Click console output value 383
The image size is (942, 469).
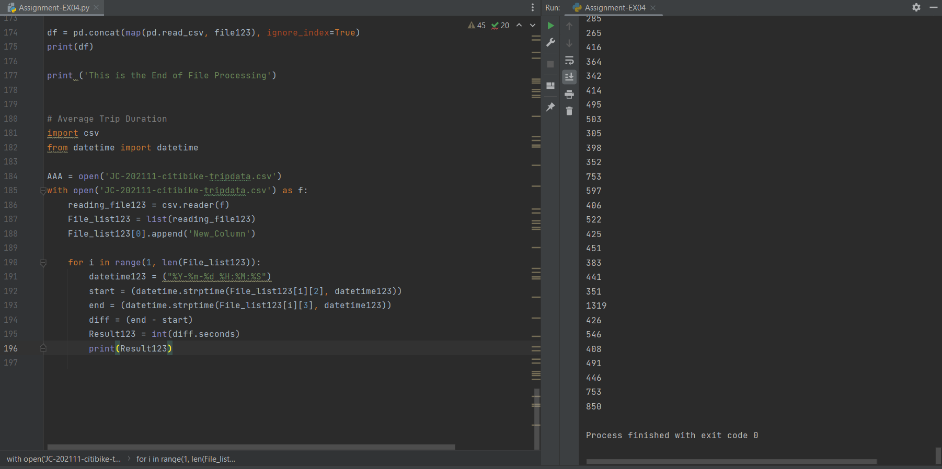coord(594,263)
